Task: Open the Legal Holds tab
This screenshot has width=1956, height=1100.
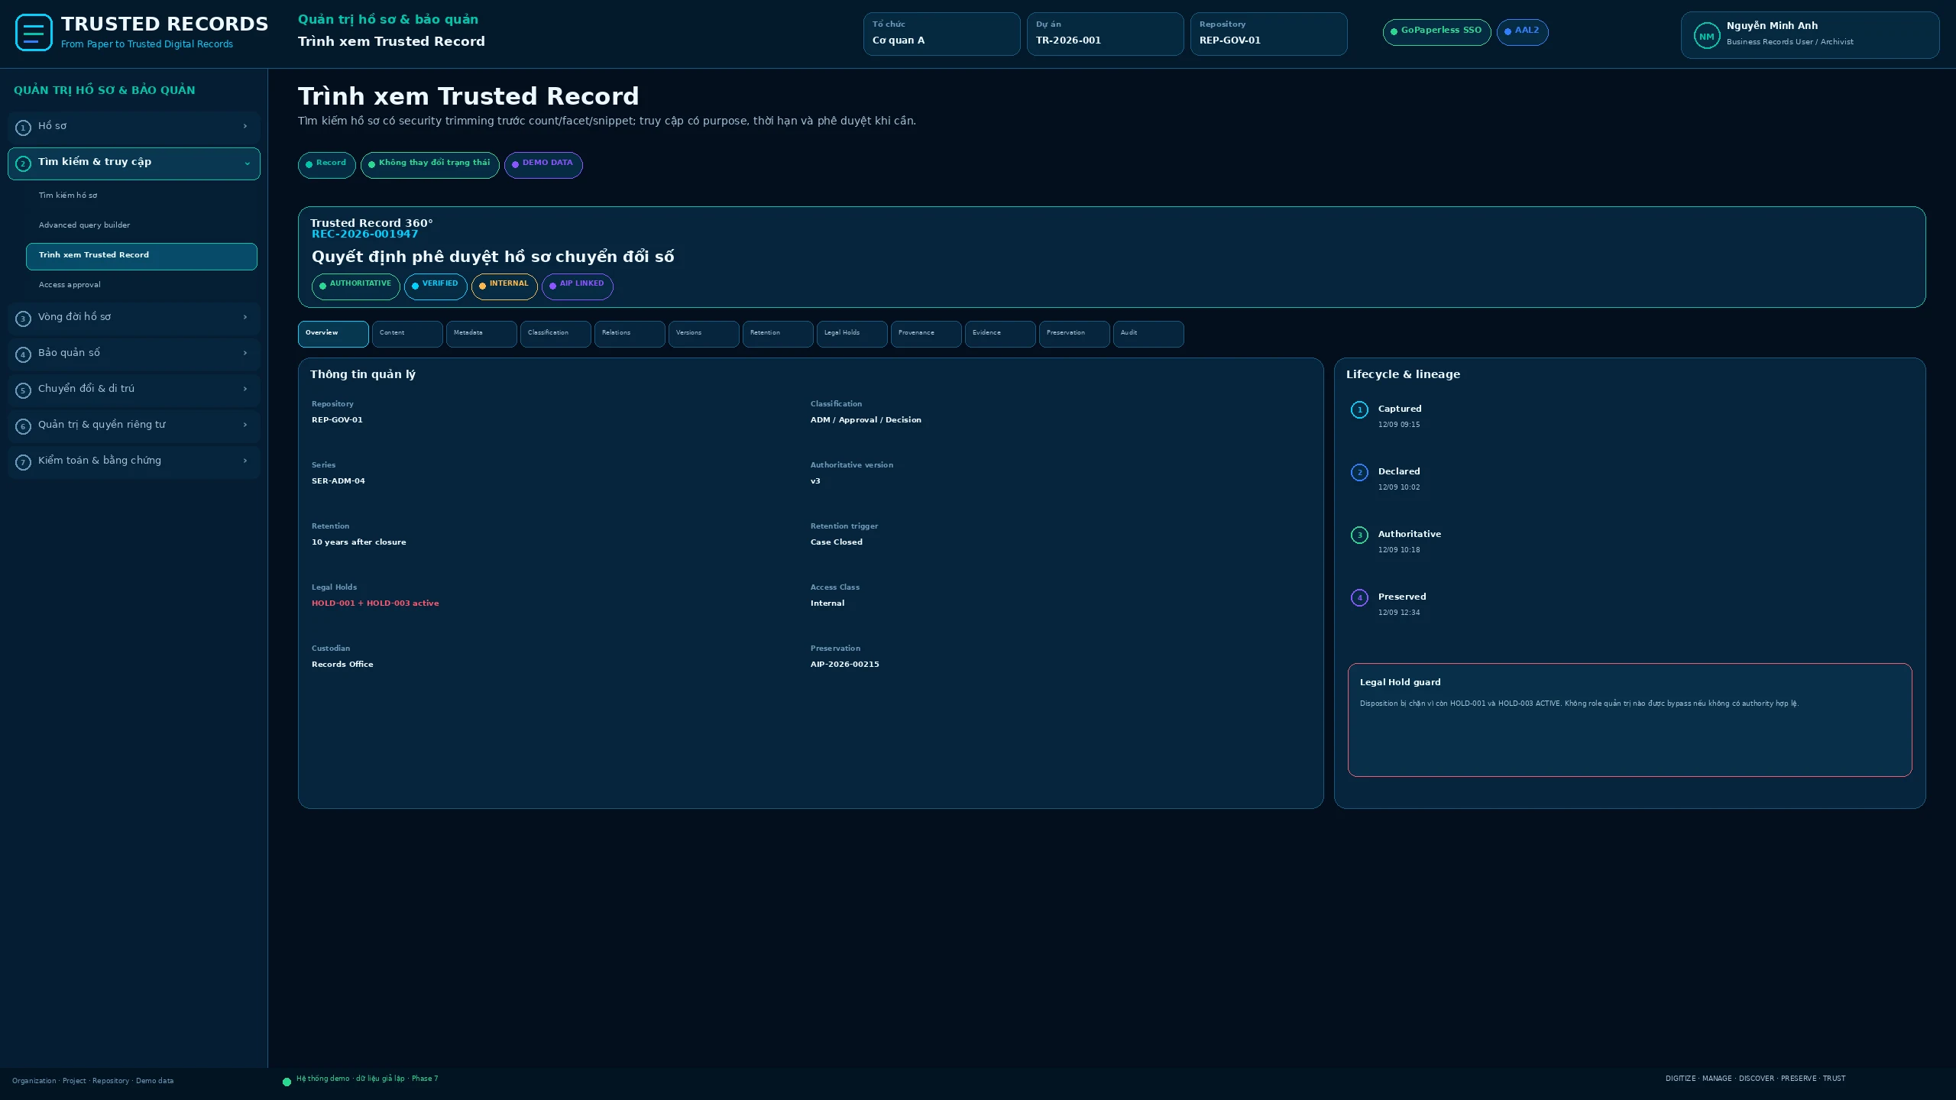Action: point(852,334)
